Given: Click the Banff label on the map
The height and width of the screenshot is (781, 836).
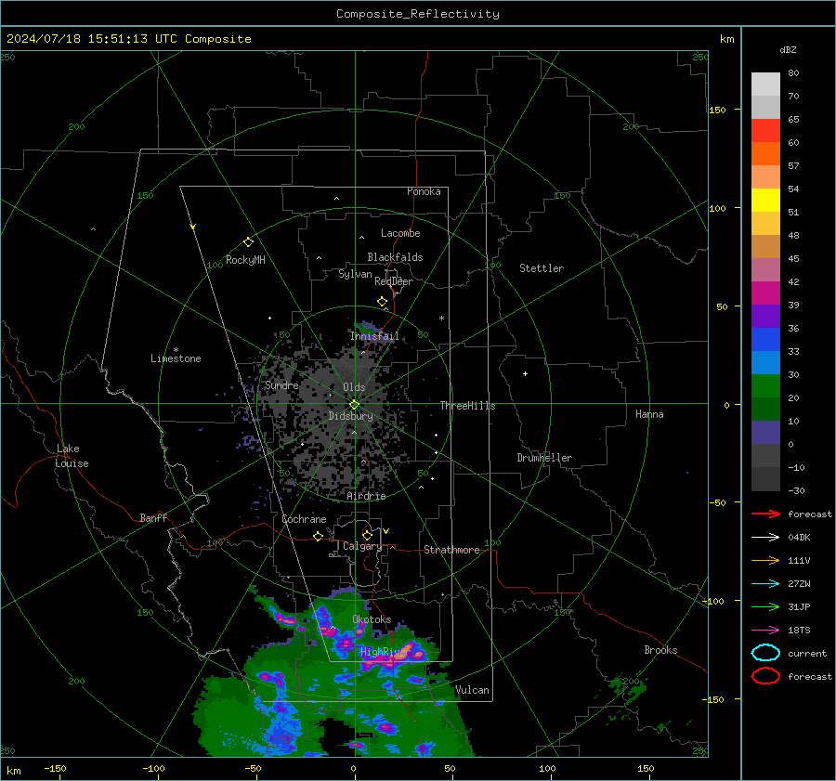Looking at the screenshot, I should point(153,518).
